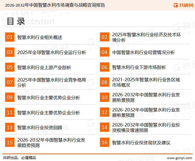Click the orange 07 chapter number box
The width and height of the screenshot is (195, 161).
point(10,82)
